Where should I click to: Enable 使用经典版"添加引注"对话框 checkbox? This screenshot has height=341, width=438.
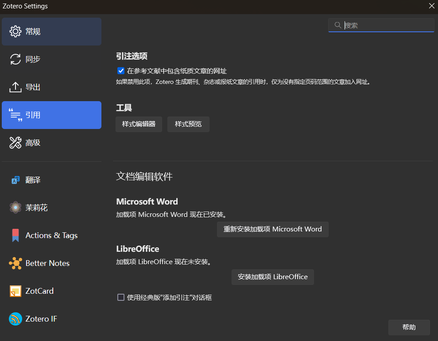[120, 297]
